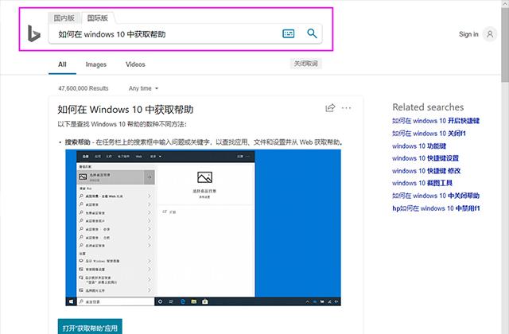
Task: Open related search 如何在 windows 10 中关闭帮助
Action: 436,196
